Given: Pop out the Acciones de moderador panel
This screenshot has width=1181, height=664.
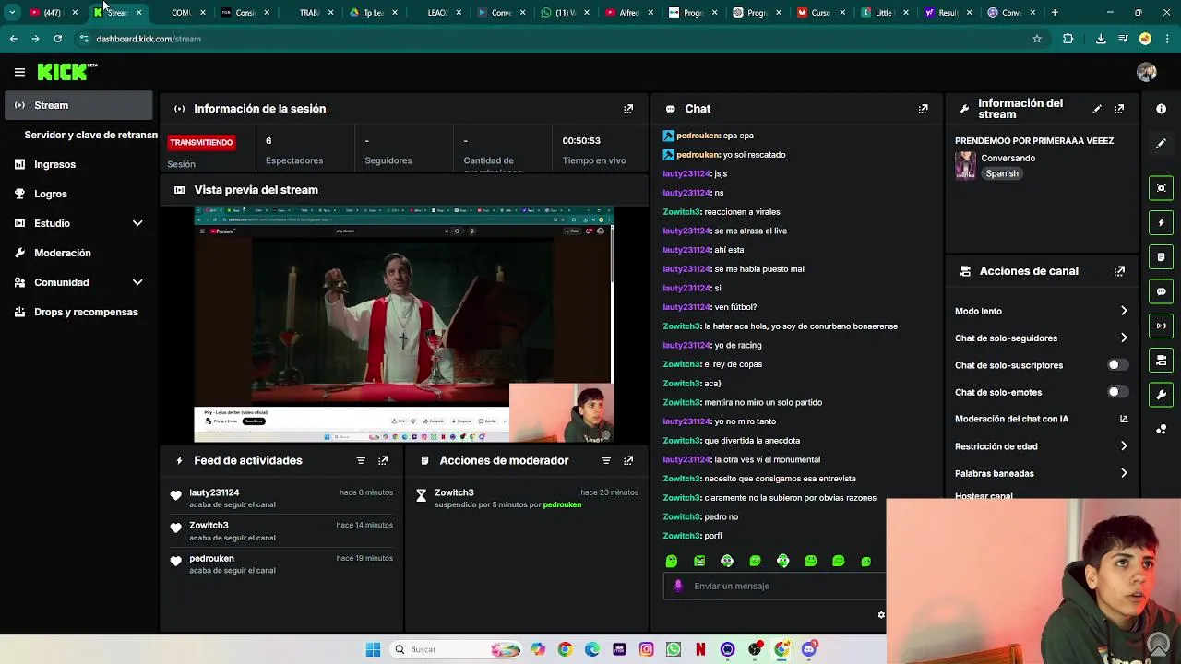Looking at the screenshot, I should pyautogui.click(x=628, y=460).
